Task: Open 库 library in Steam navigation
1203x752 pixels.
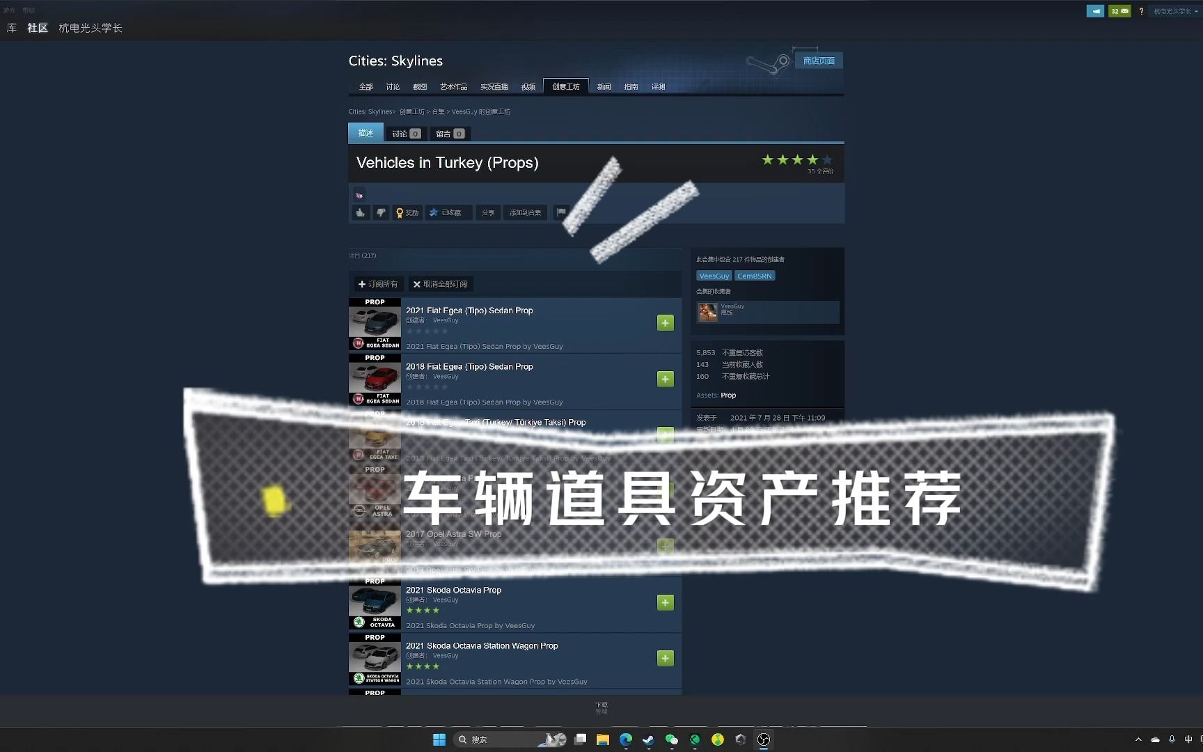Action: 11,28
